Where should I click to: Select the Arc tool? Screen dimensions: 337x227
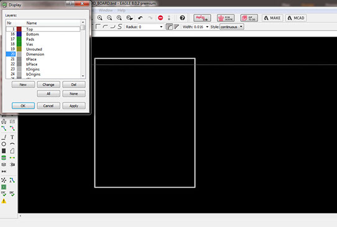point(12,144)
